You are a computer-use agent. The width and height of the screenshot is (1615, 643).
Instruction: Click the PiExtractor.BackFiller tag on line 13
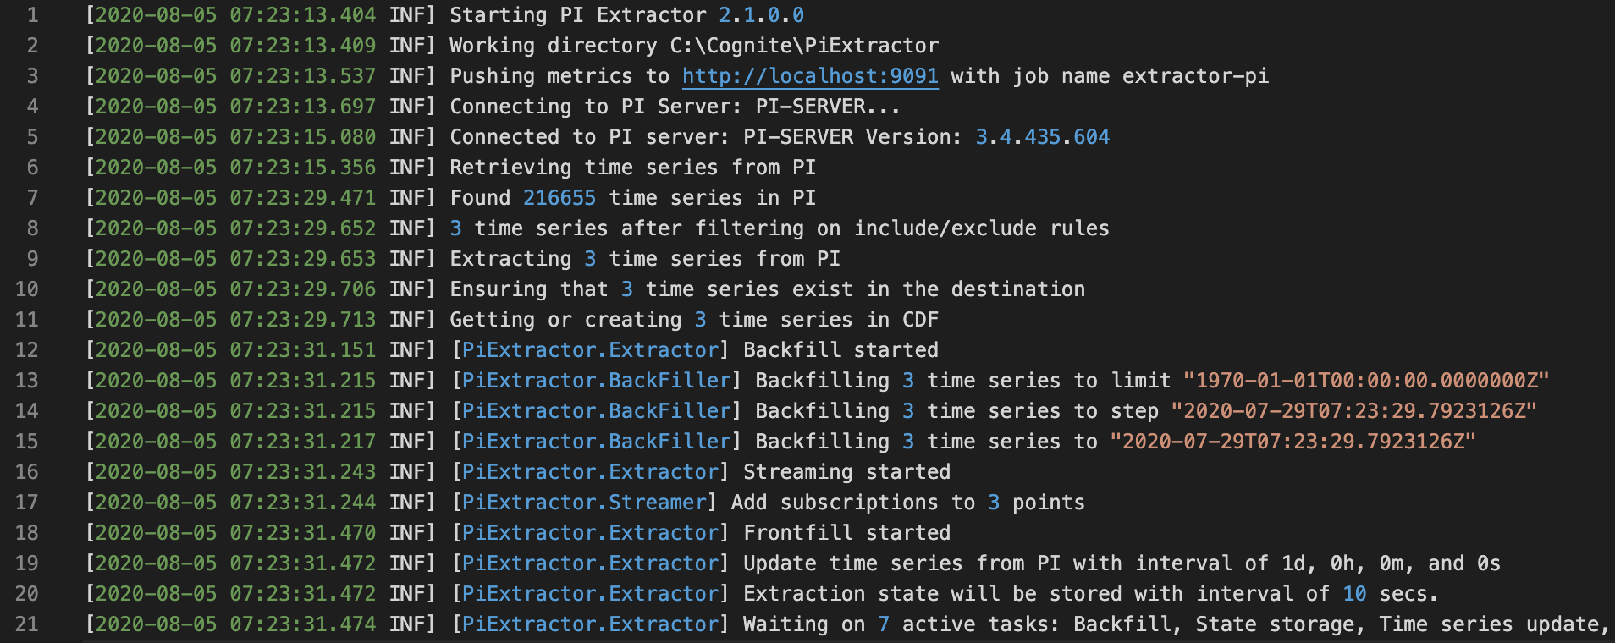(x=596, y=381)
